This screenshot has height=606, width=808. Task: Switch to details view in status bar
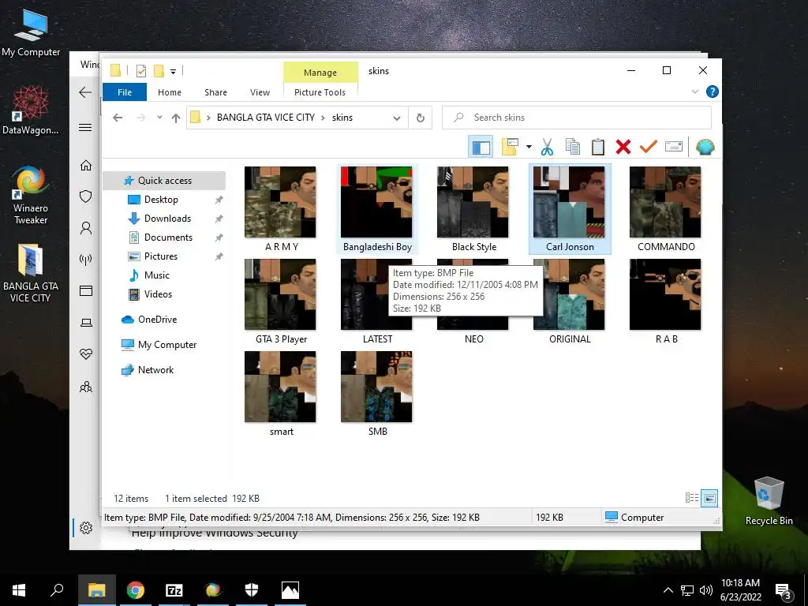coord(691,498)
